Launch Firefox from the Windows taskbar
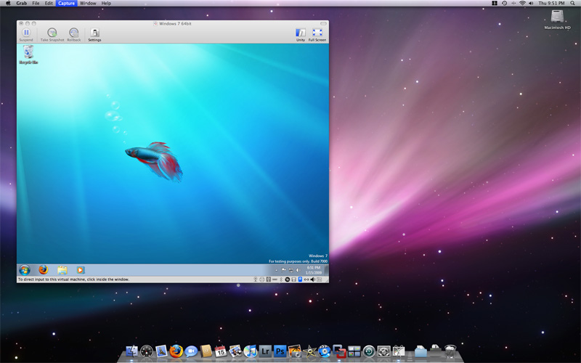Image resolution: width=581 pixels, height=363 pixels. pos(44,269)
